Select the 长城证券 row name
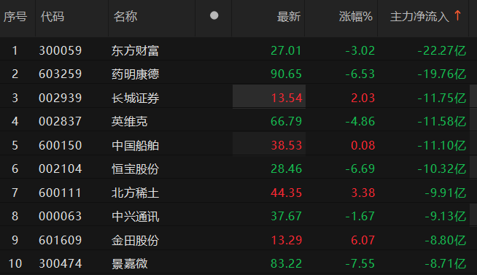The height and width of the screenshot is (275, 477). 135,98
